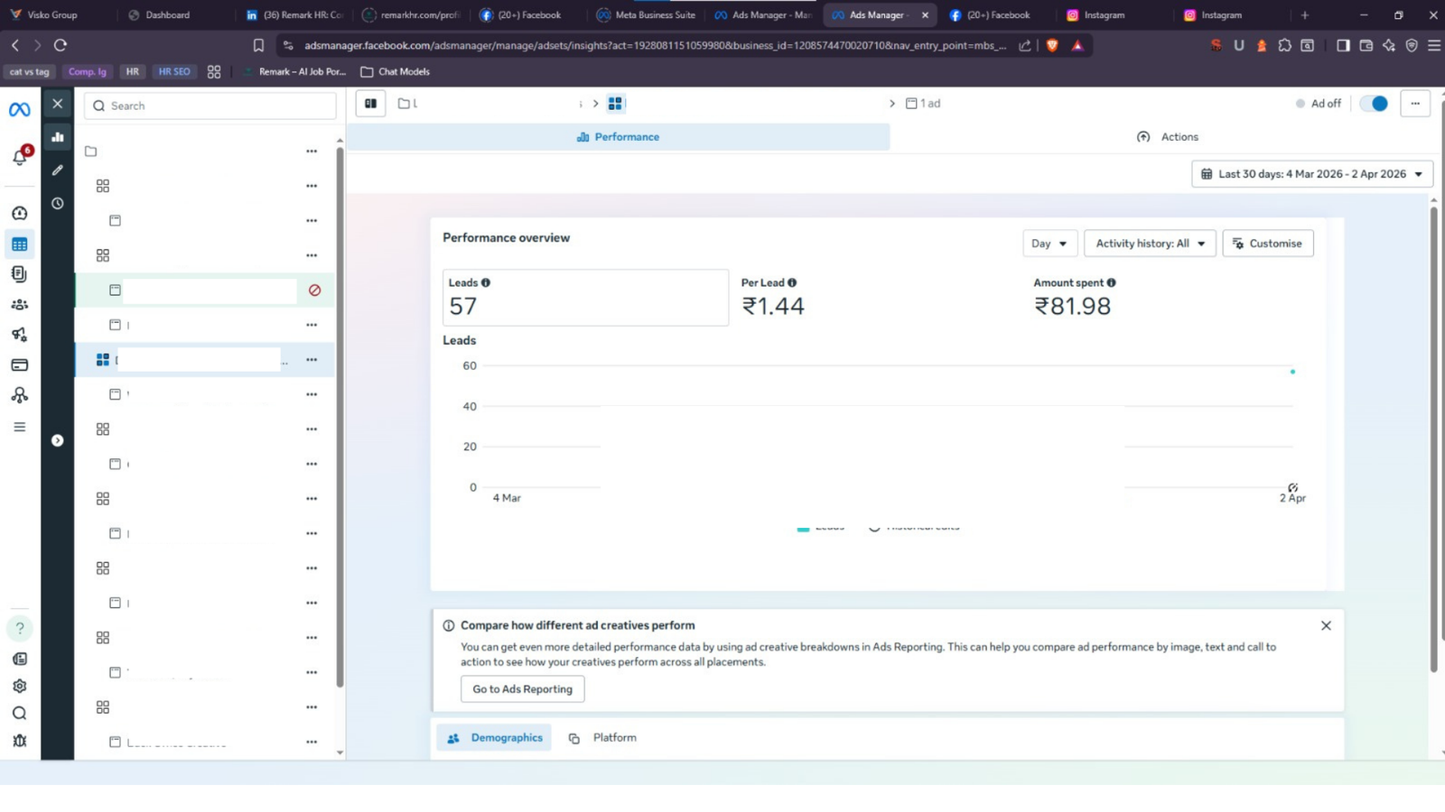Expand the dark panel with arrow button
This screenshot has width=1445, height=812.
[58, 440]
